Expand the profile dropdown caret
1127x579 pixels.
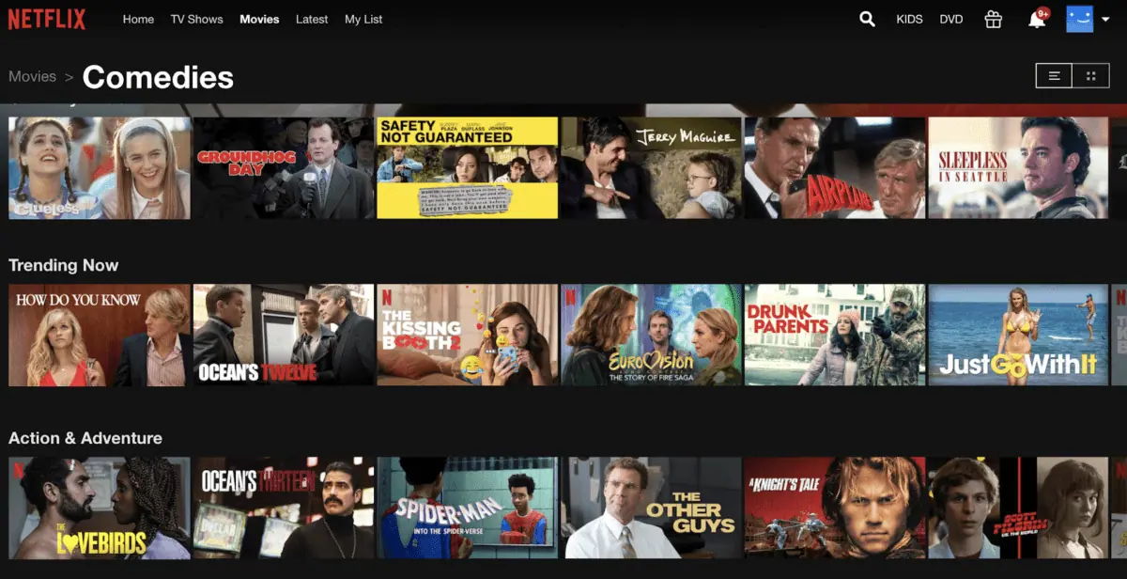[x=1105, y=19]
